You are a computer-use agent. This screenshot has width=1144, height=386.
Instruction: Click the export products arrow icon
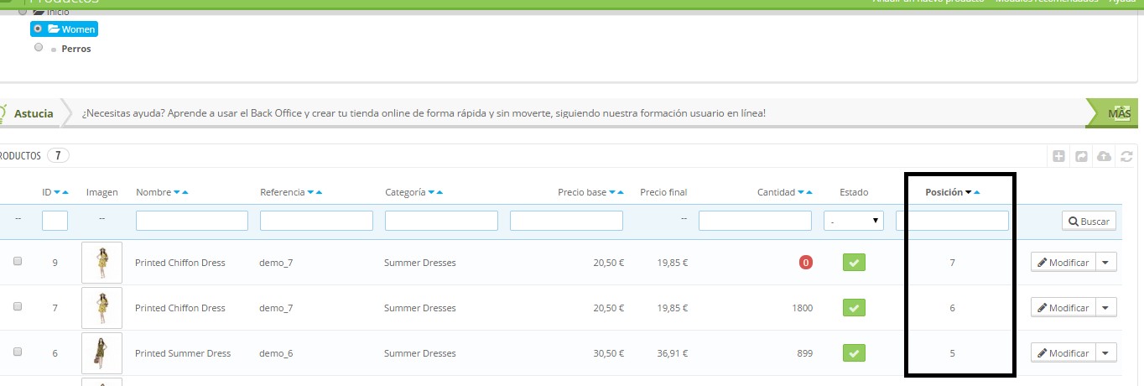pyautogui.click(x=1082, y=156)
